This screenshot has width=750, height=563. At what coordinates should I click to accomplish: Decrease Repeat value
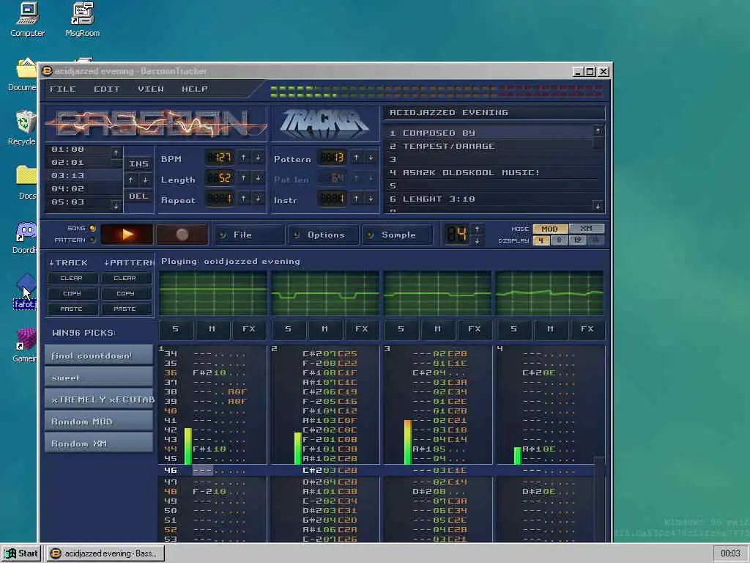(258, 199)
